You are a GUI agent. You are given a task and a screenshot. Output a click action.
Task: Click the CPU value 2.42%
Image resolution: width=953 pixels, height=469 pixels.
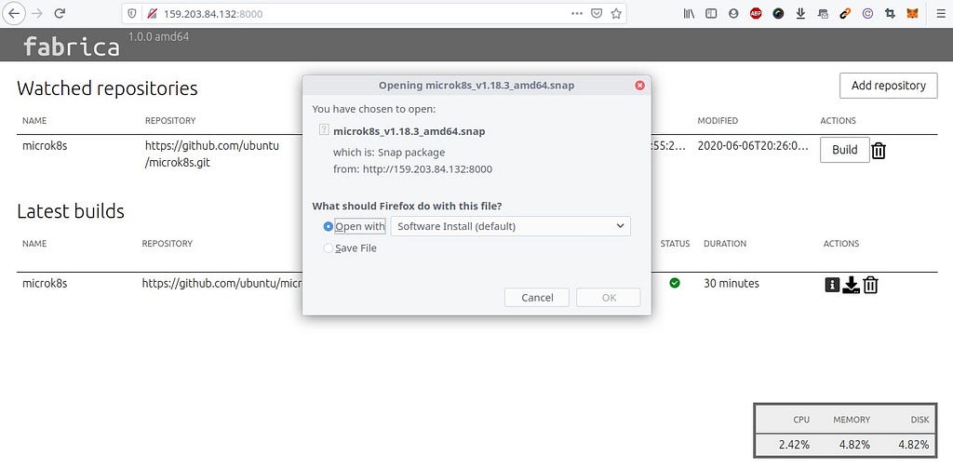click(794, 445)
